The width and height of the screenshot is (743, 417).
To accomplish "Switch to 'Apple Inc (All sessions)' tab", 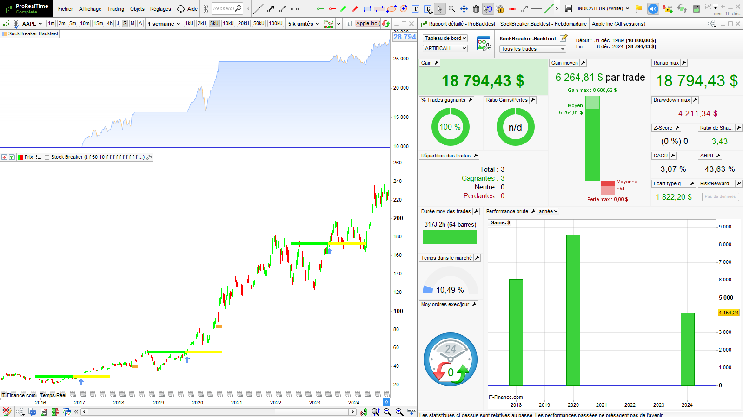I will point(618,24).
